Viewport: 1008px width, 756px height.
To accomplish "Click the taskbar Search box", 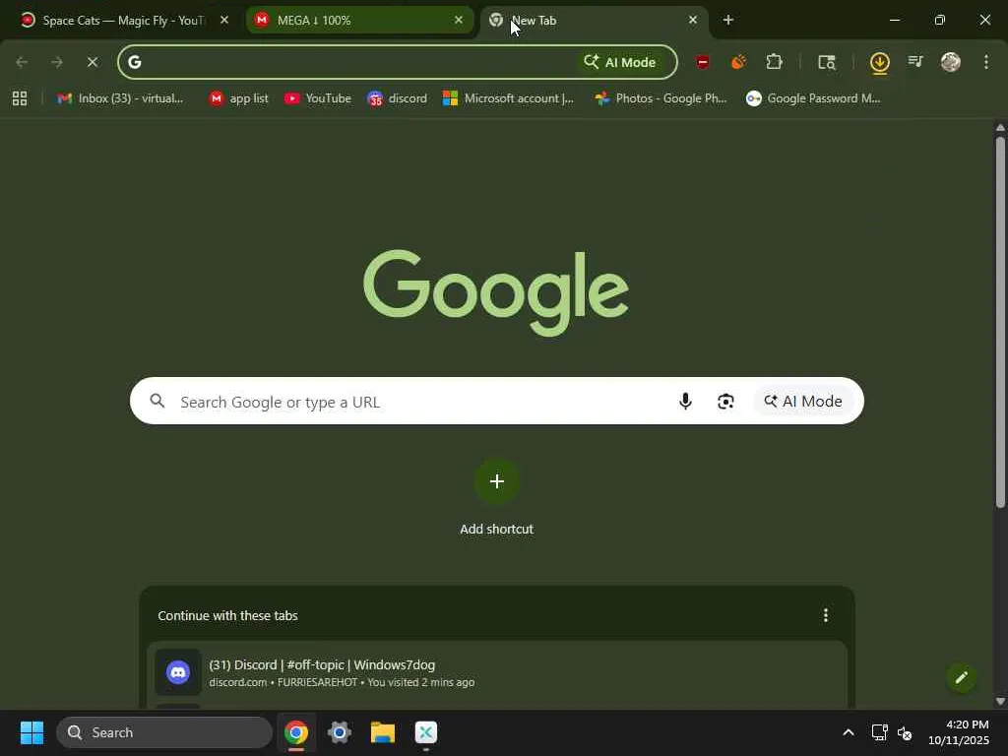I will tap(164, 732).
